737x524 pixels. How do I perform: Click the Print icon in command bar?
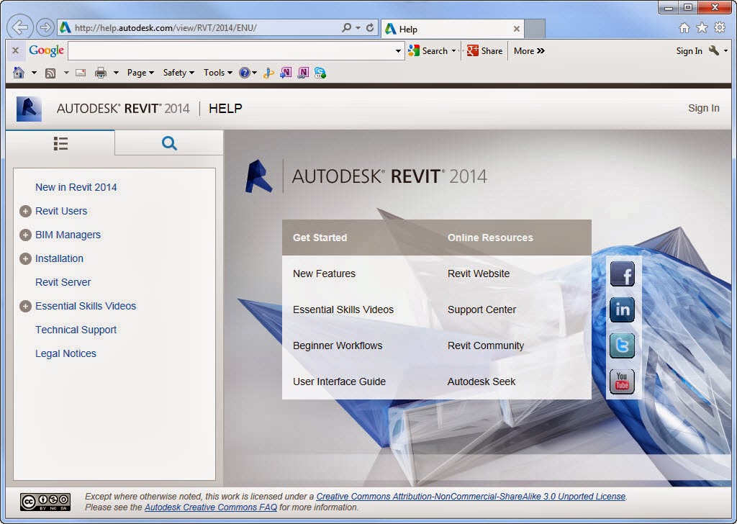click(102, 73)
